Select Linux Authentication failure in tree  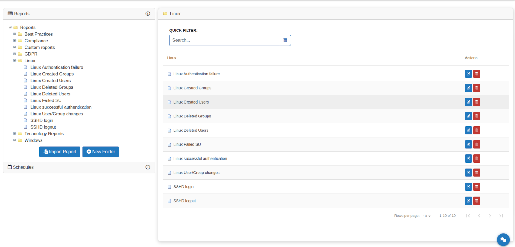[57, 67]
